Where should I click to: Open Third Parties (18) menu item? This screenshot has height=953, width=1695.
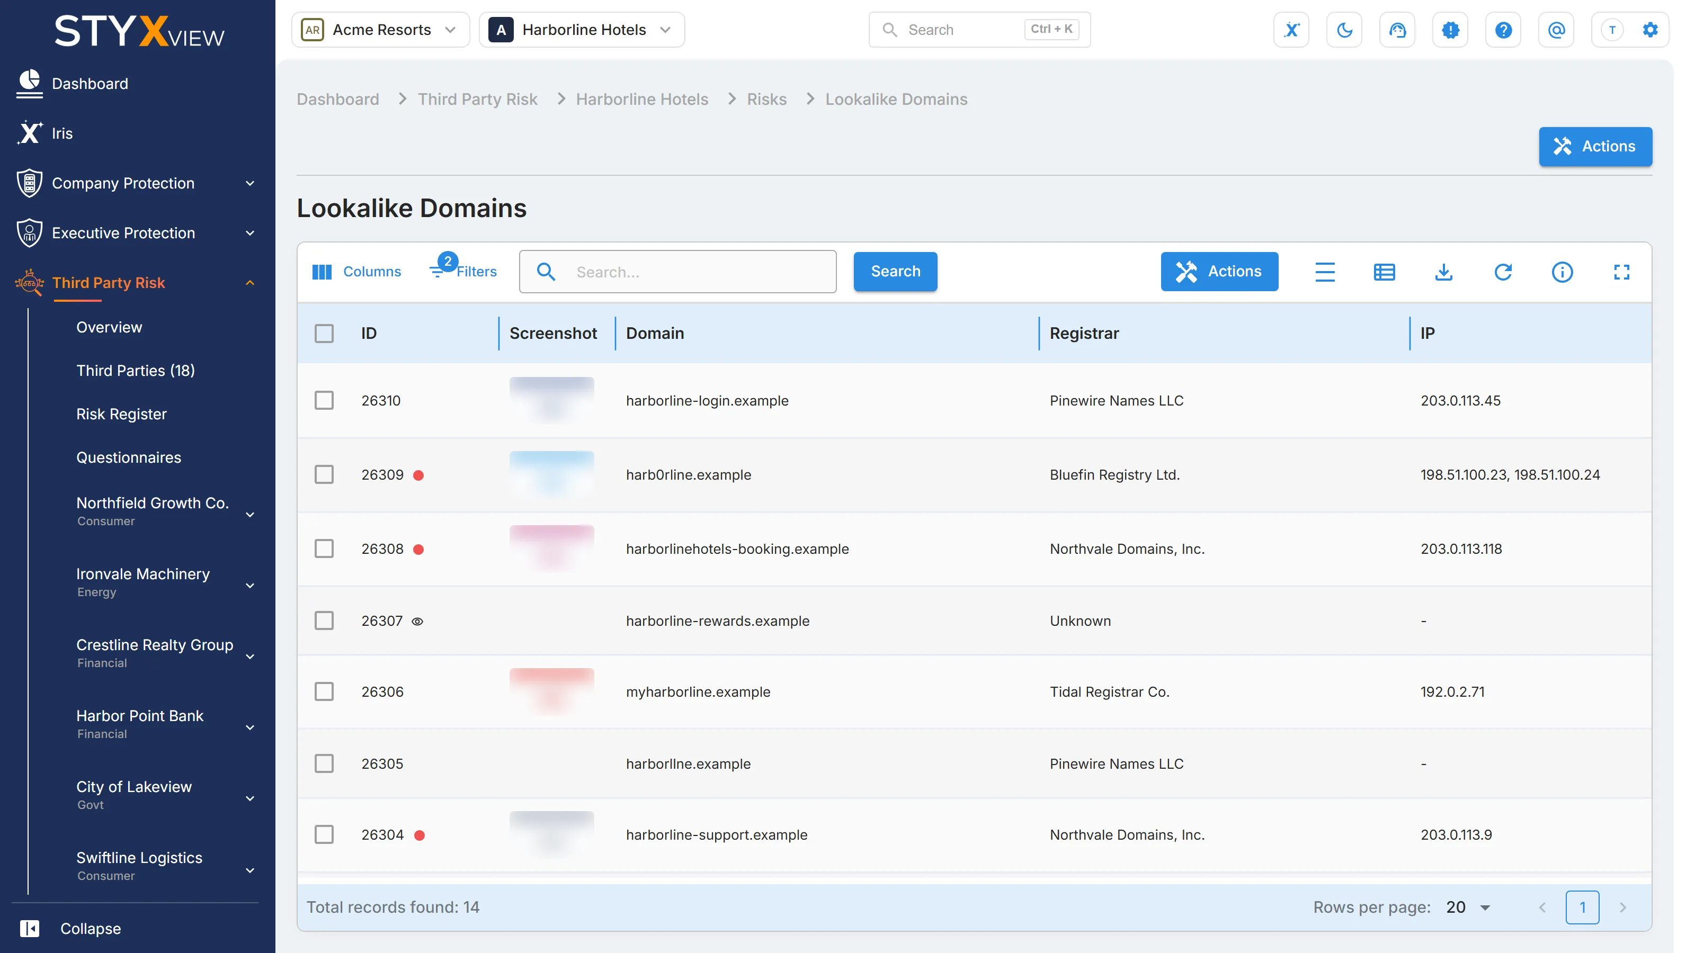click(135, 370)
